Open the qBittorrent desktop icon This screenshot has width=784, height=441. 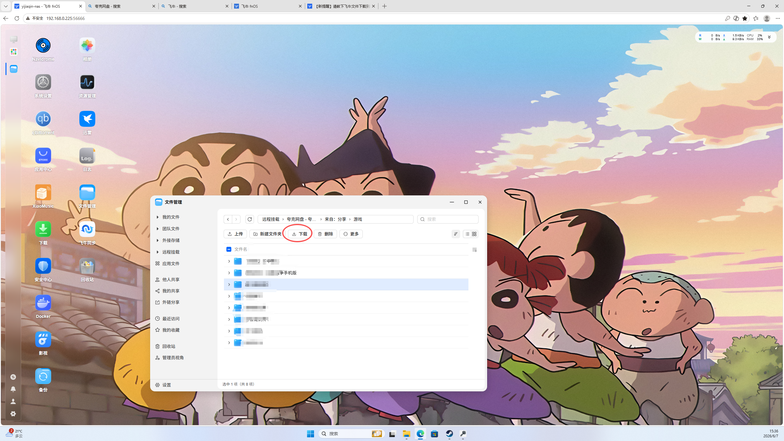point(43,119)
